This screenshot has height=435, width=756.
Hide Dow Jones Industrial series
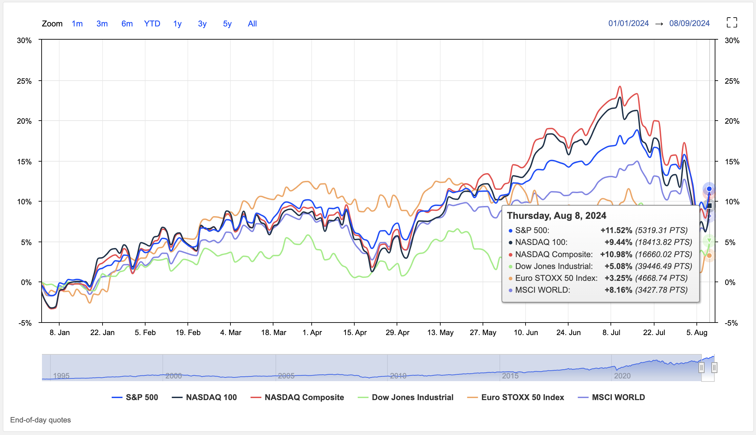click(x=405, y=397)
